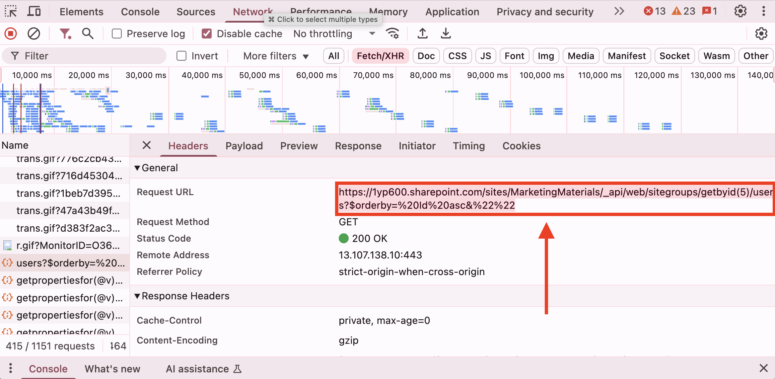The width and height of the screenshot is (775, 379).
Task: Open network search with magnifier icon
Action: (88, 34)
